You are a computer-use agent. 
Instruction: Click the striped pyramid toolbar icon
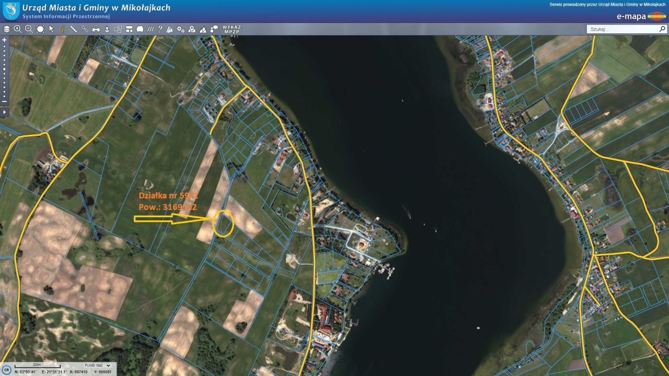pos(169,29)
